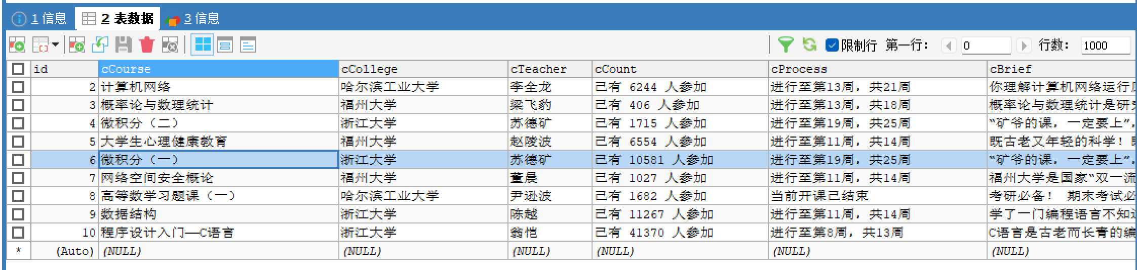
Task: Toggle the select-all checkbox in header row
Action: click(18, 69)
